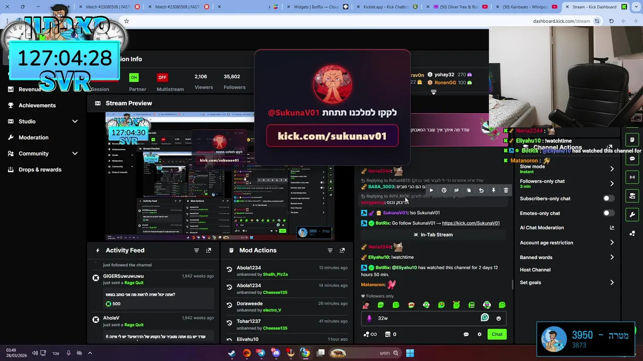Image resolution: width=643 pixels, height=361 pixels.
Task: Open Mod Actions filter icon
Action: coord(330,250)
